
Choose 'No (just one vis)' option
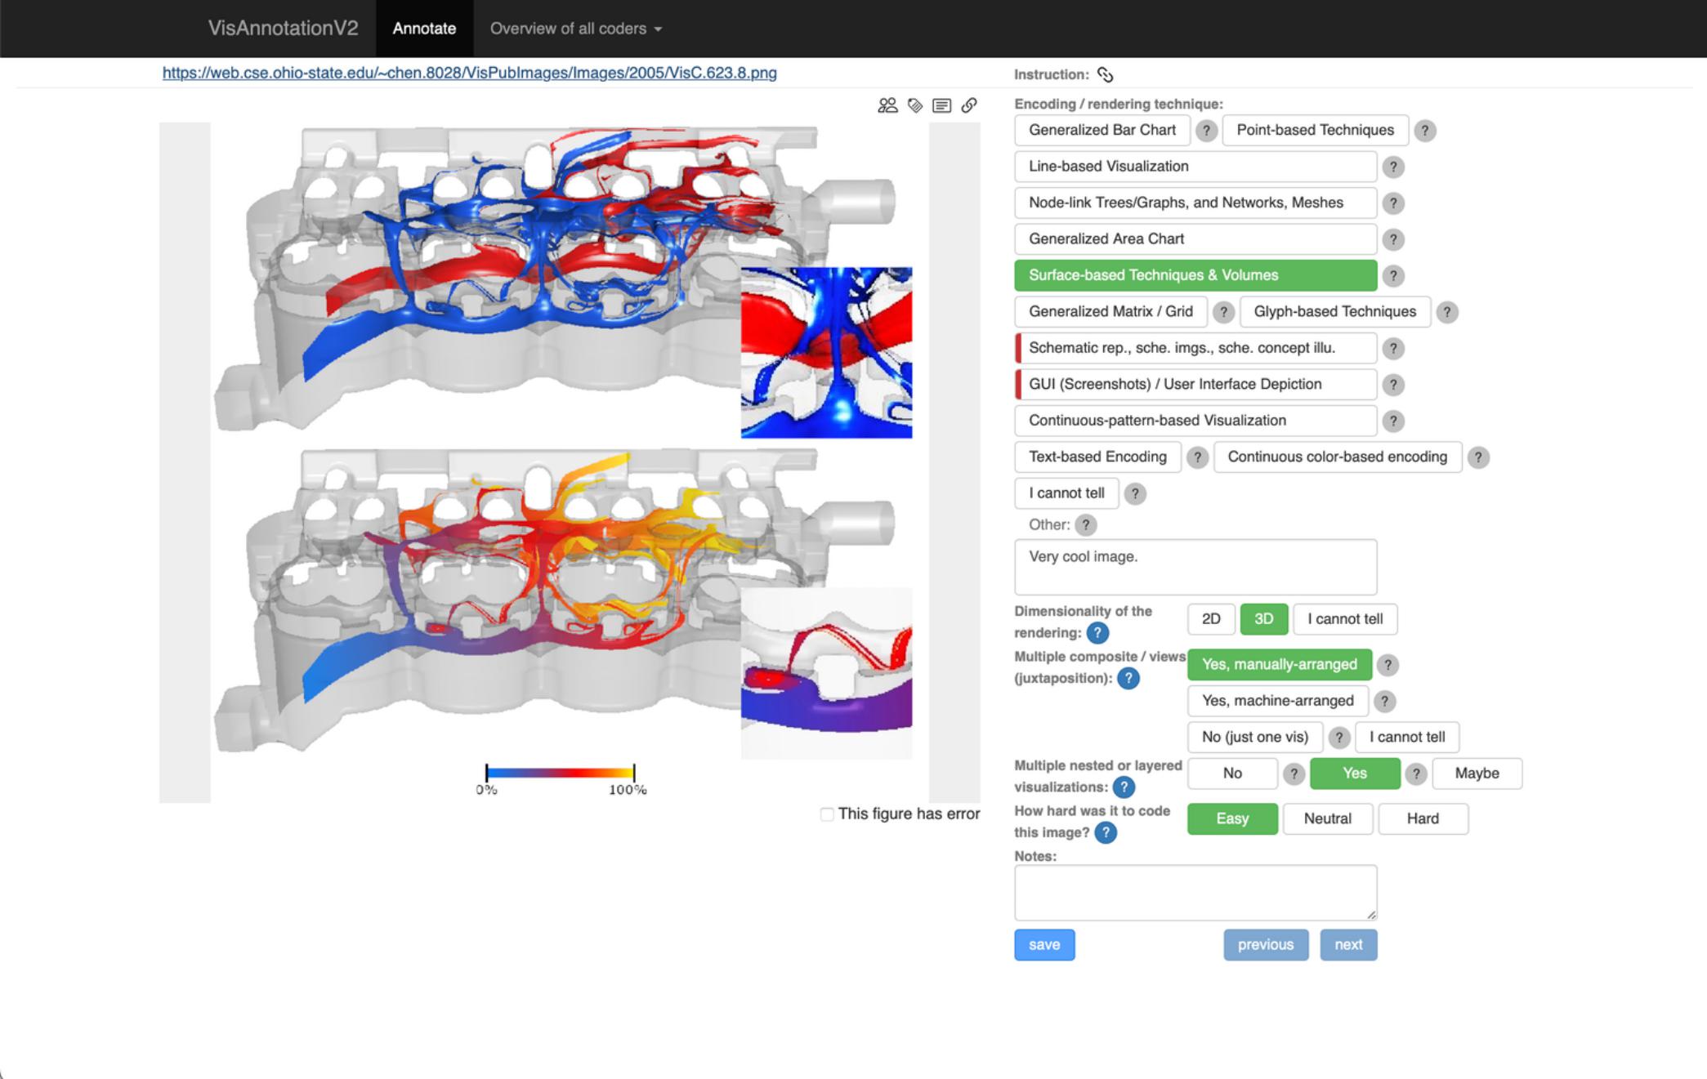coord(1254,737)
